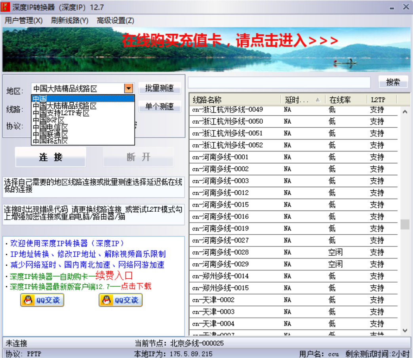Choose 中国BGP区 option
413x358 pixels.
[x=83, y=120]
